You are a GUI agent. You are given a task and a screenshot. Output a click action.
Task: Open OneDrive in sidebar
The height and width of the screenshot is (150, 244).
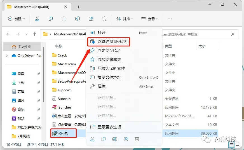(27, 55)
